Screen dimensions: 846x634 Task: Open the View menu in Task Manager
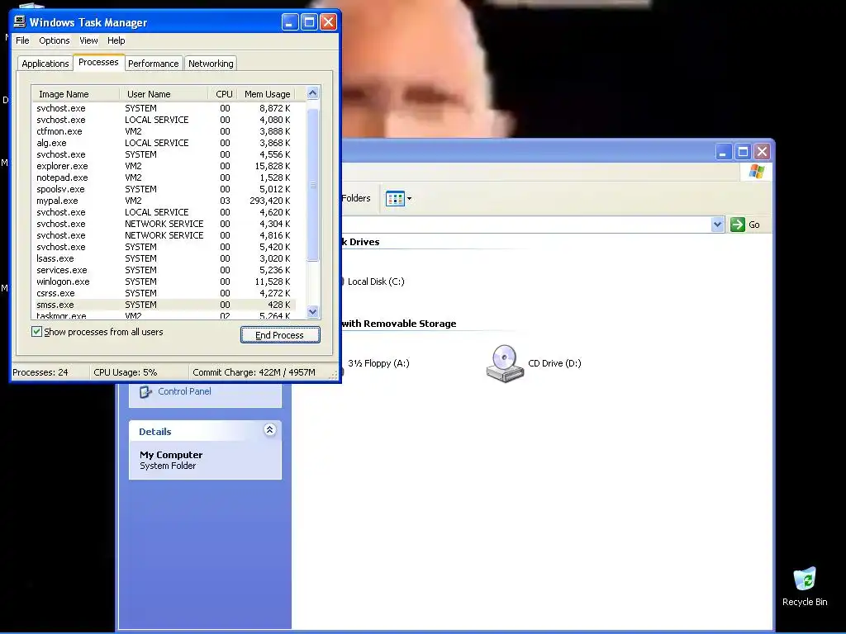[x=88, y=40]
